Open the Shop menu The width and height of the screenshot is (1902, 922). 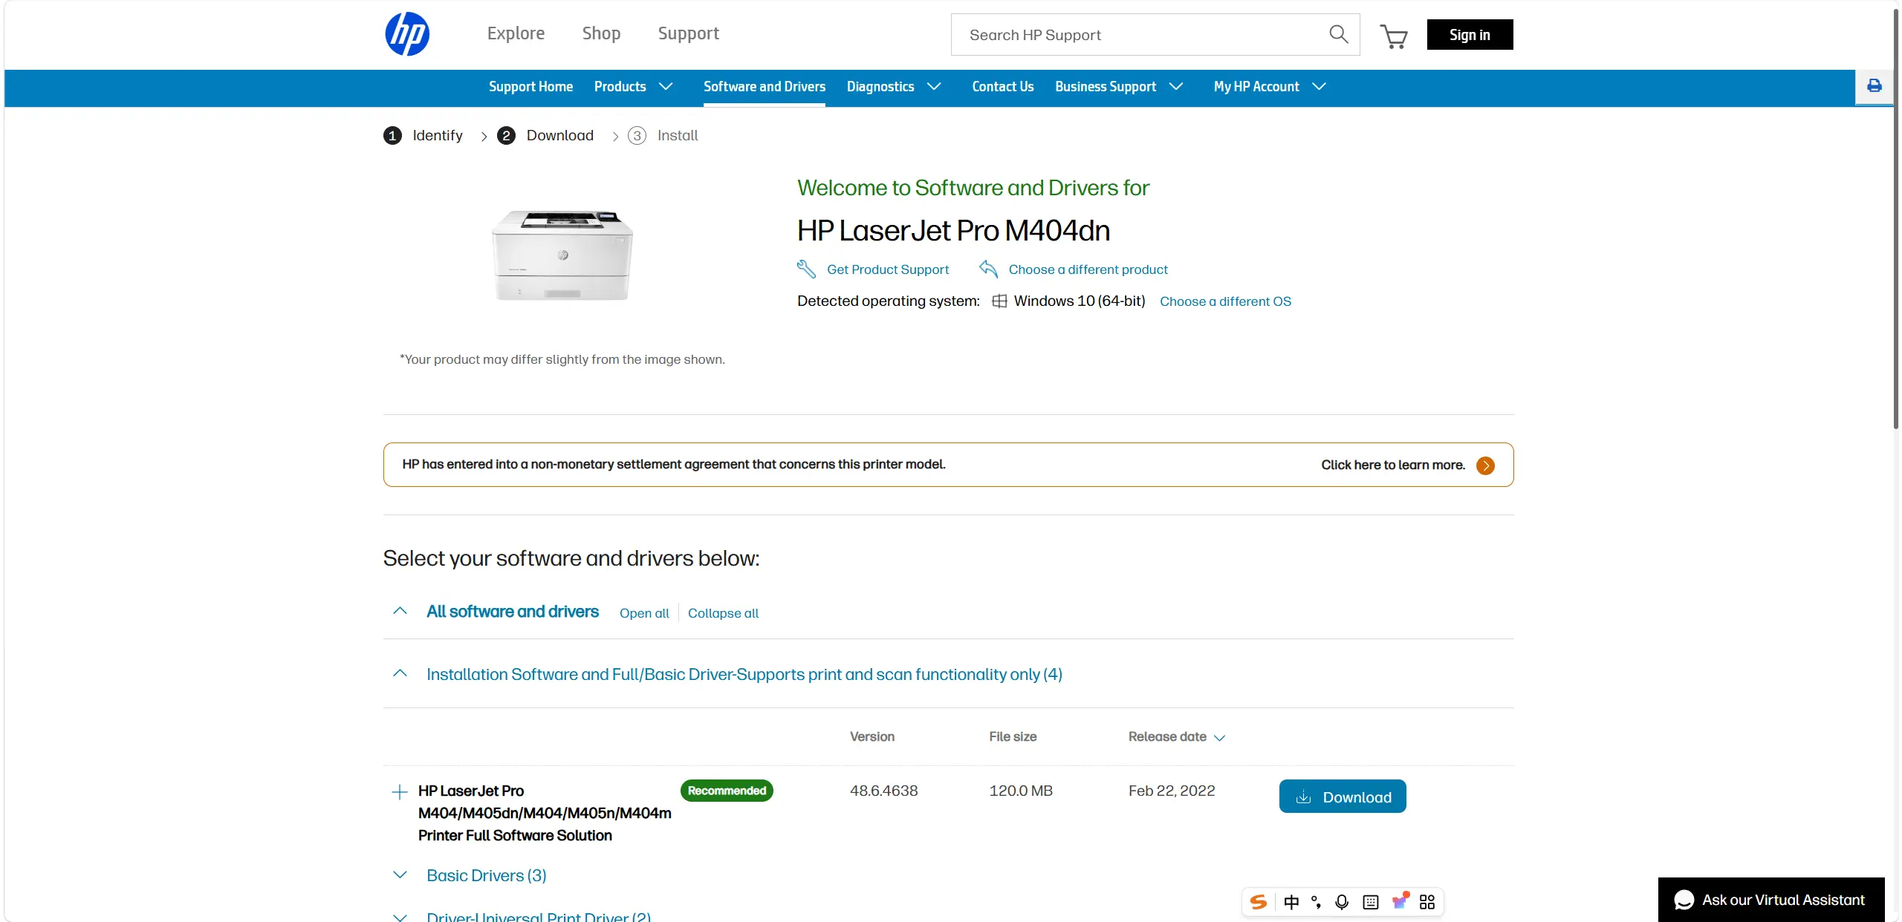pos(601,33)
